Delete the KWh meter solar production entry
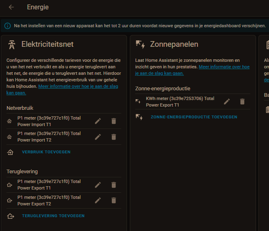 coord(242,102)
